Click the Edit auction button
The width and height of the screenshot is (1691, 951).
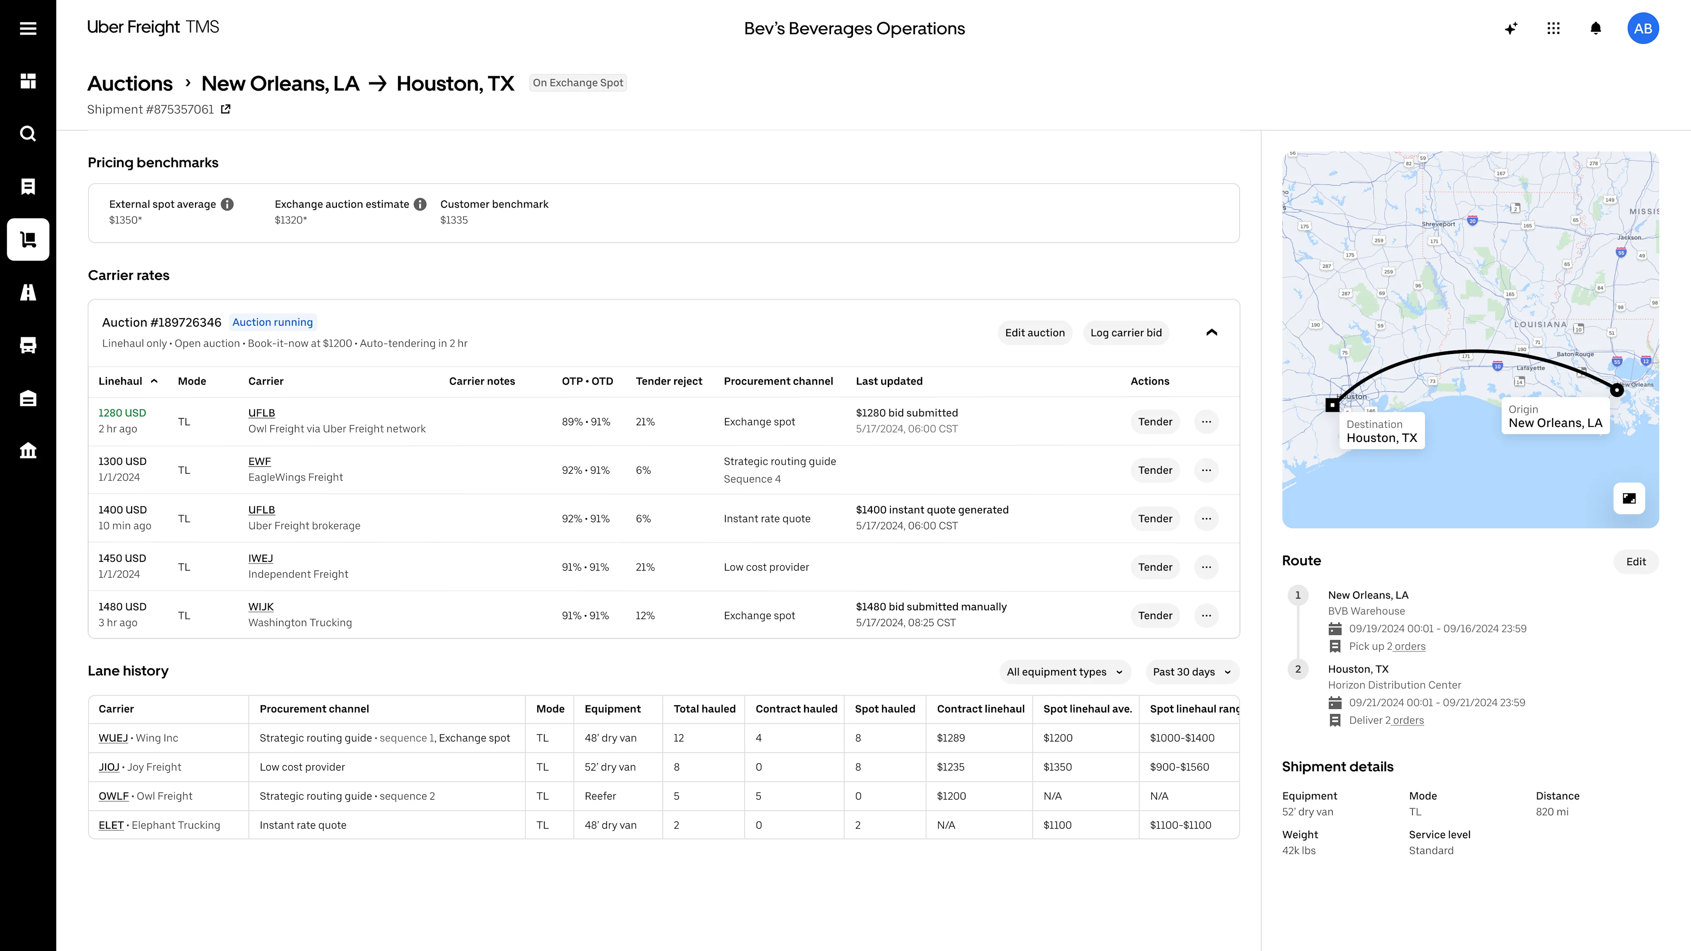click(x=1034, y=332)
